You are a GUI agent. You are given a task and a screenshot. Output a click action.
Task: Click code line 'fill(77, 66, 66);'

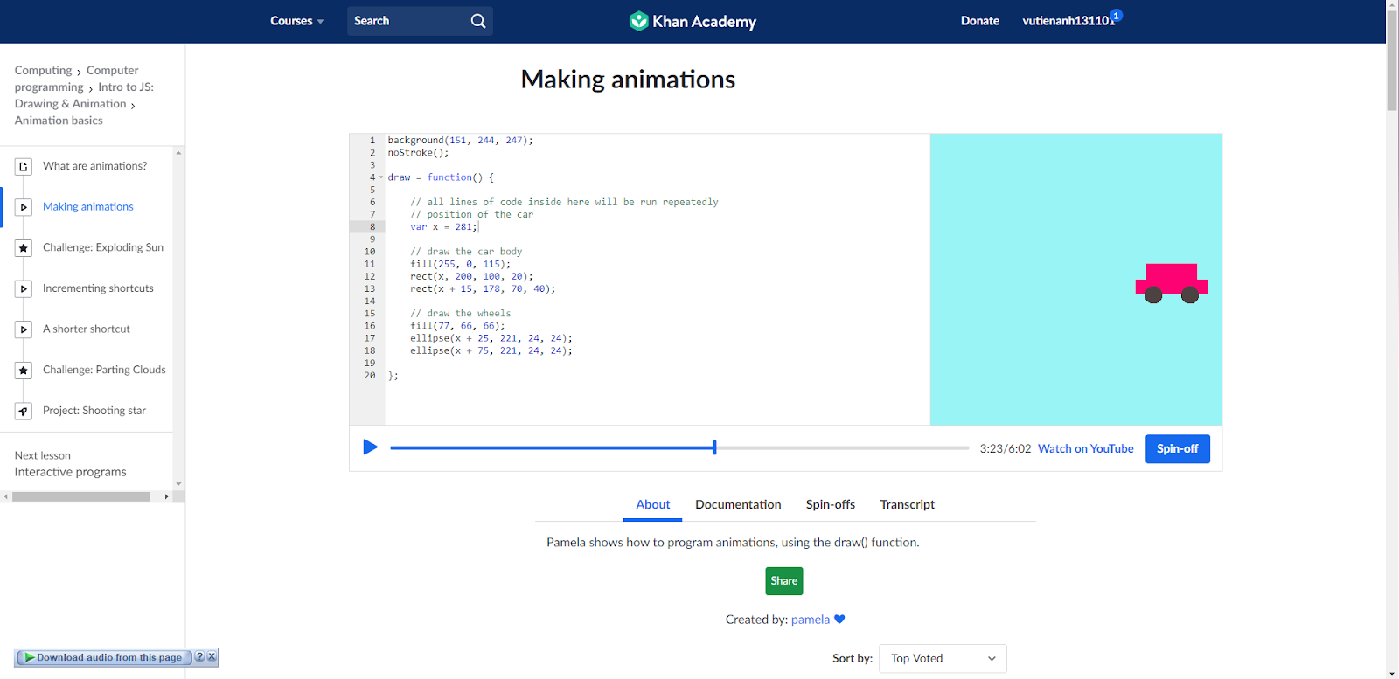[x=457, y=326]
